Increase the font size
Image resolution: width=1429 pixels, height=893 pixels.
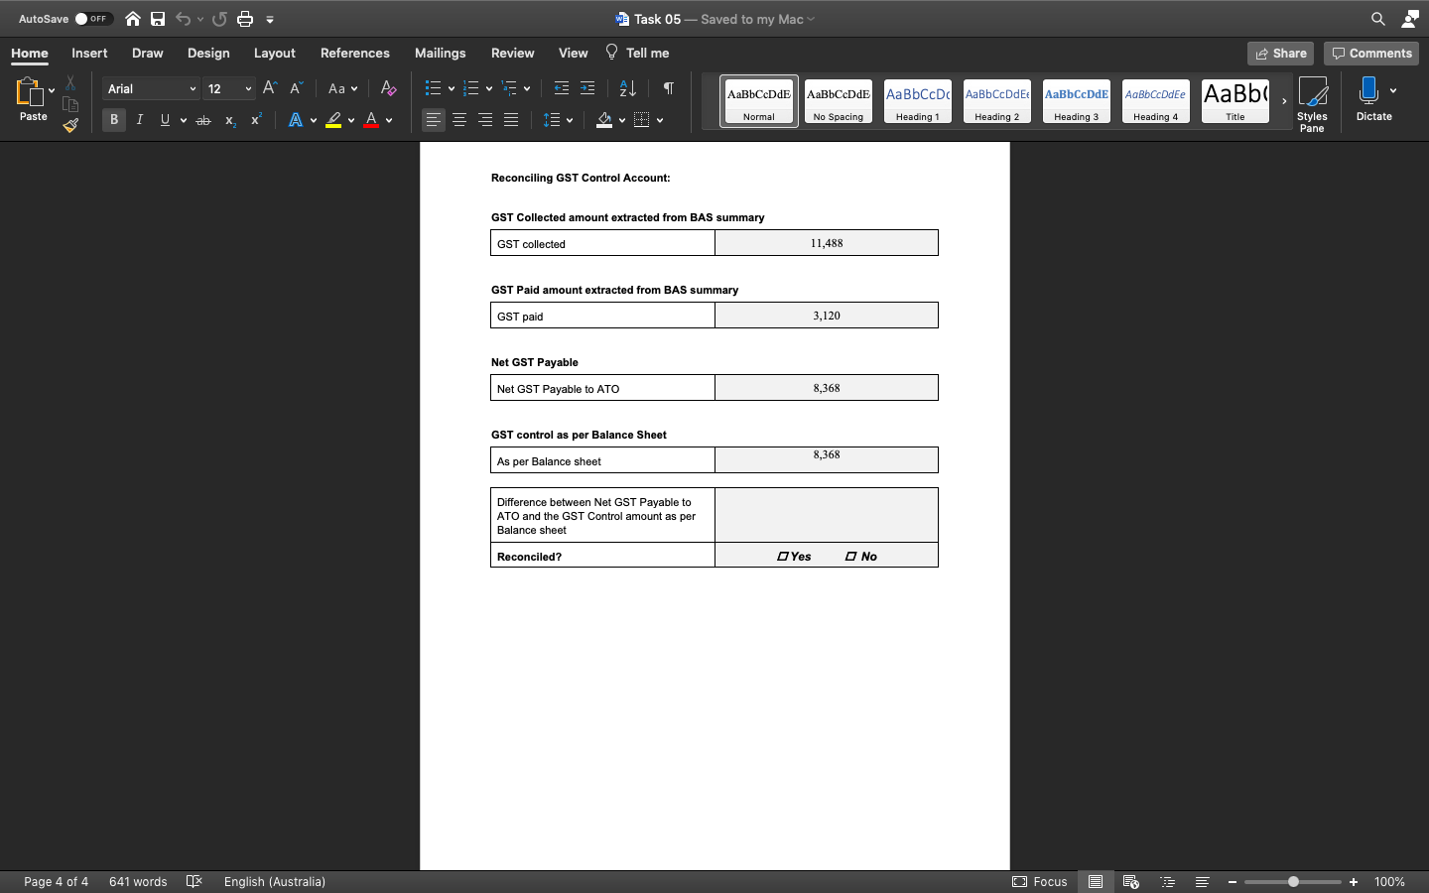coord(270,88)
